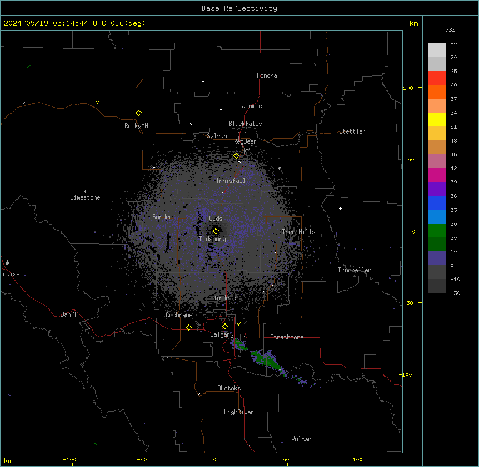Pick the red 60-65 dBZ legend swatch
The height and width of the screenshot is (467, 479).
pyautogui.click(x=437, y=78)
